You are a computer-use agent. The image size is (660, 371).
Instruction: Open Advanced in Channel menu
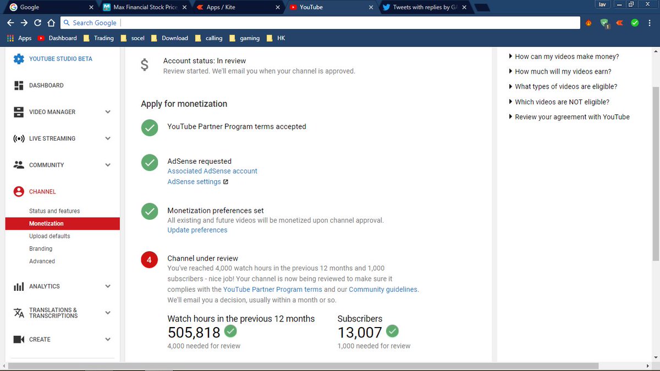(42, 262)
